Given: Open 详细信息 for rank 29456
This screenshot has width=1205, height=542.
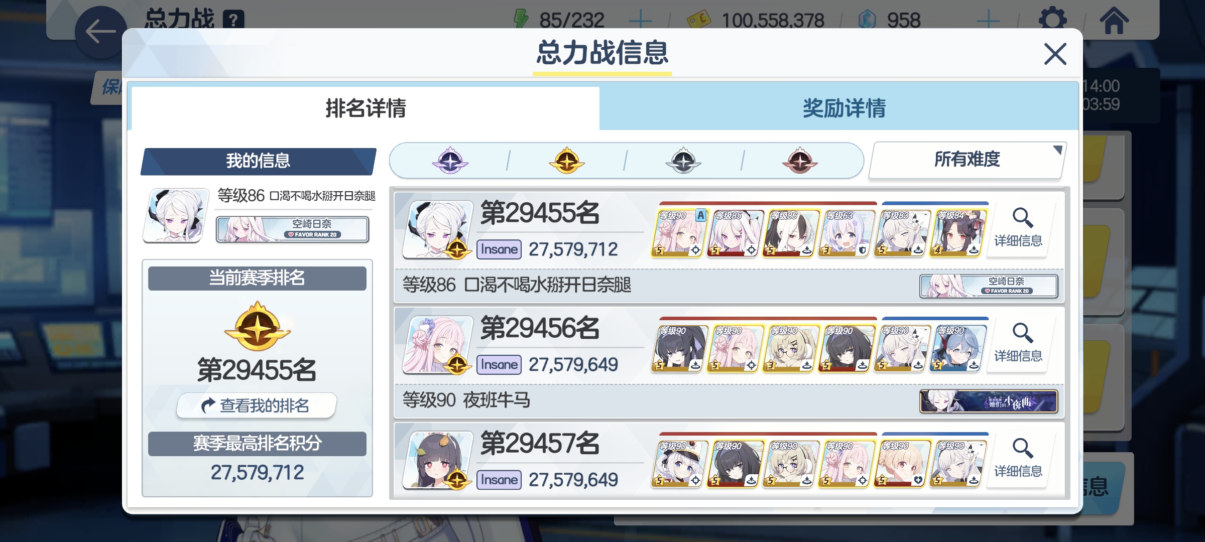Looking at the screenshot, I should tap(1019, 344).
